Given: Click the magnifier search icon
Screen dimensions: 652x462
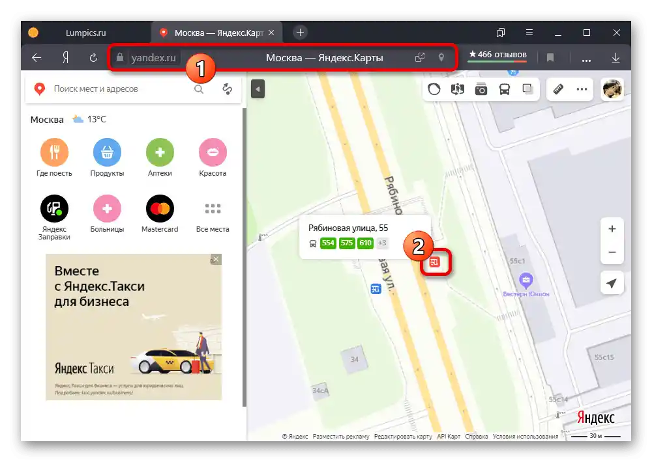Looking at the screenshot, I should 199,89.
